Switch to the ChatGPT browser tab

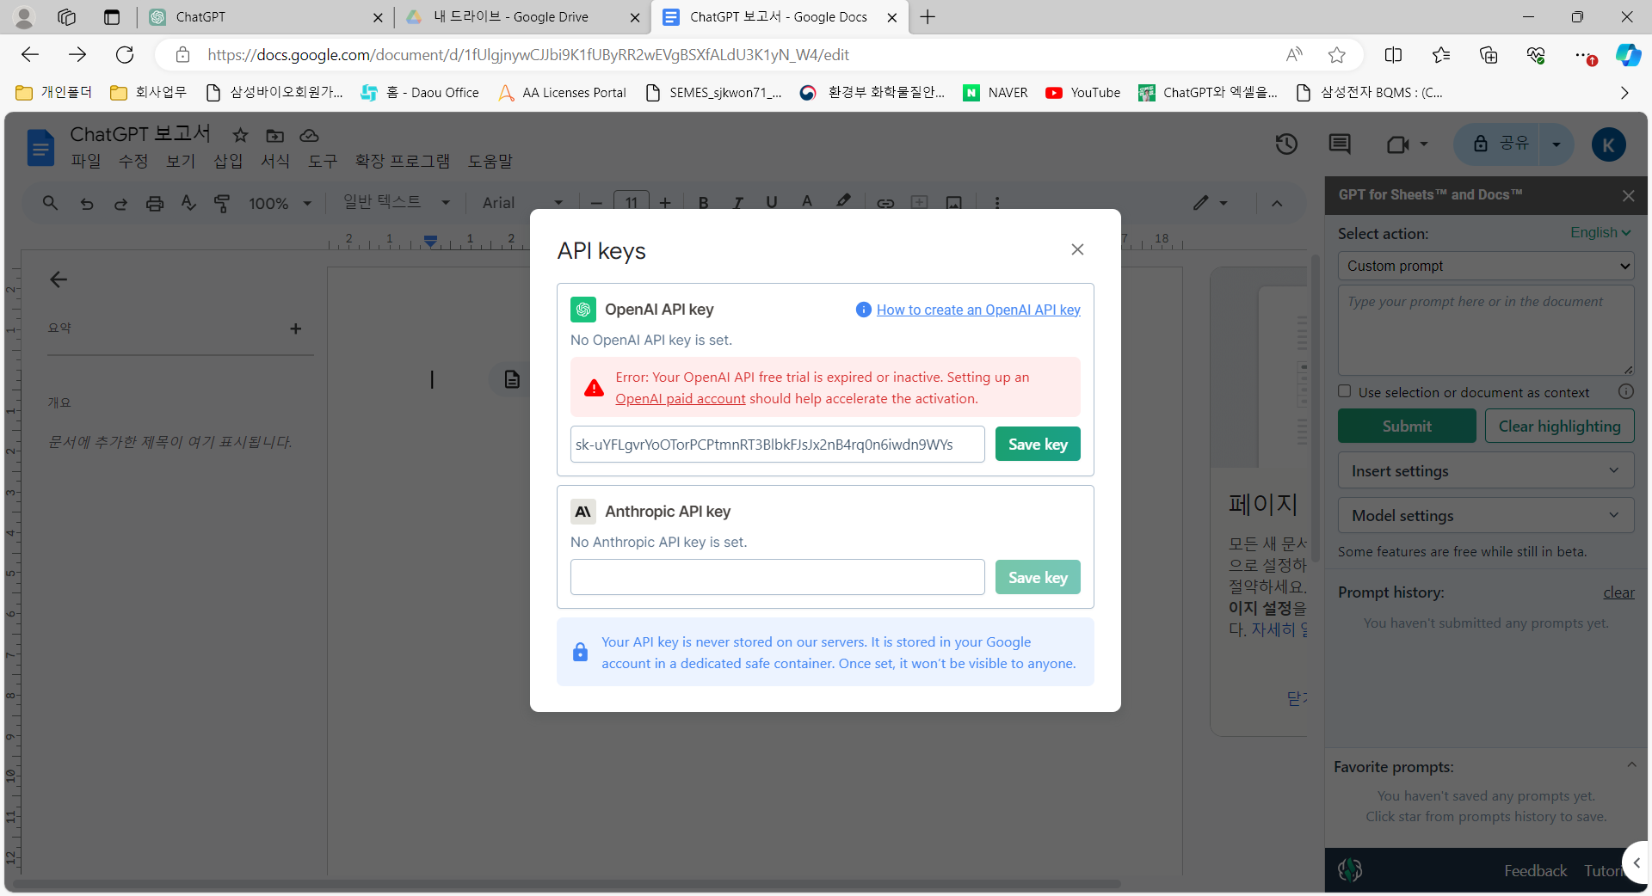pos(265,17)
